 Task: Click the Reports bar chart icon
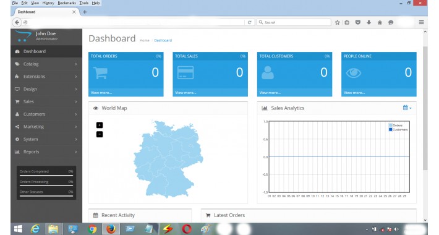coord(17,152)
